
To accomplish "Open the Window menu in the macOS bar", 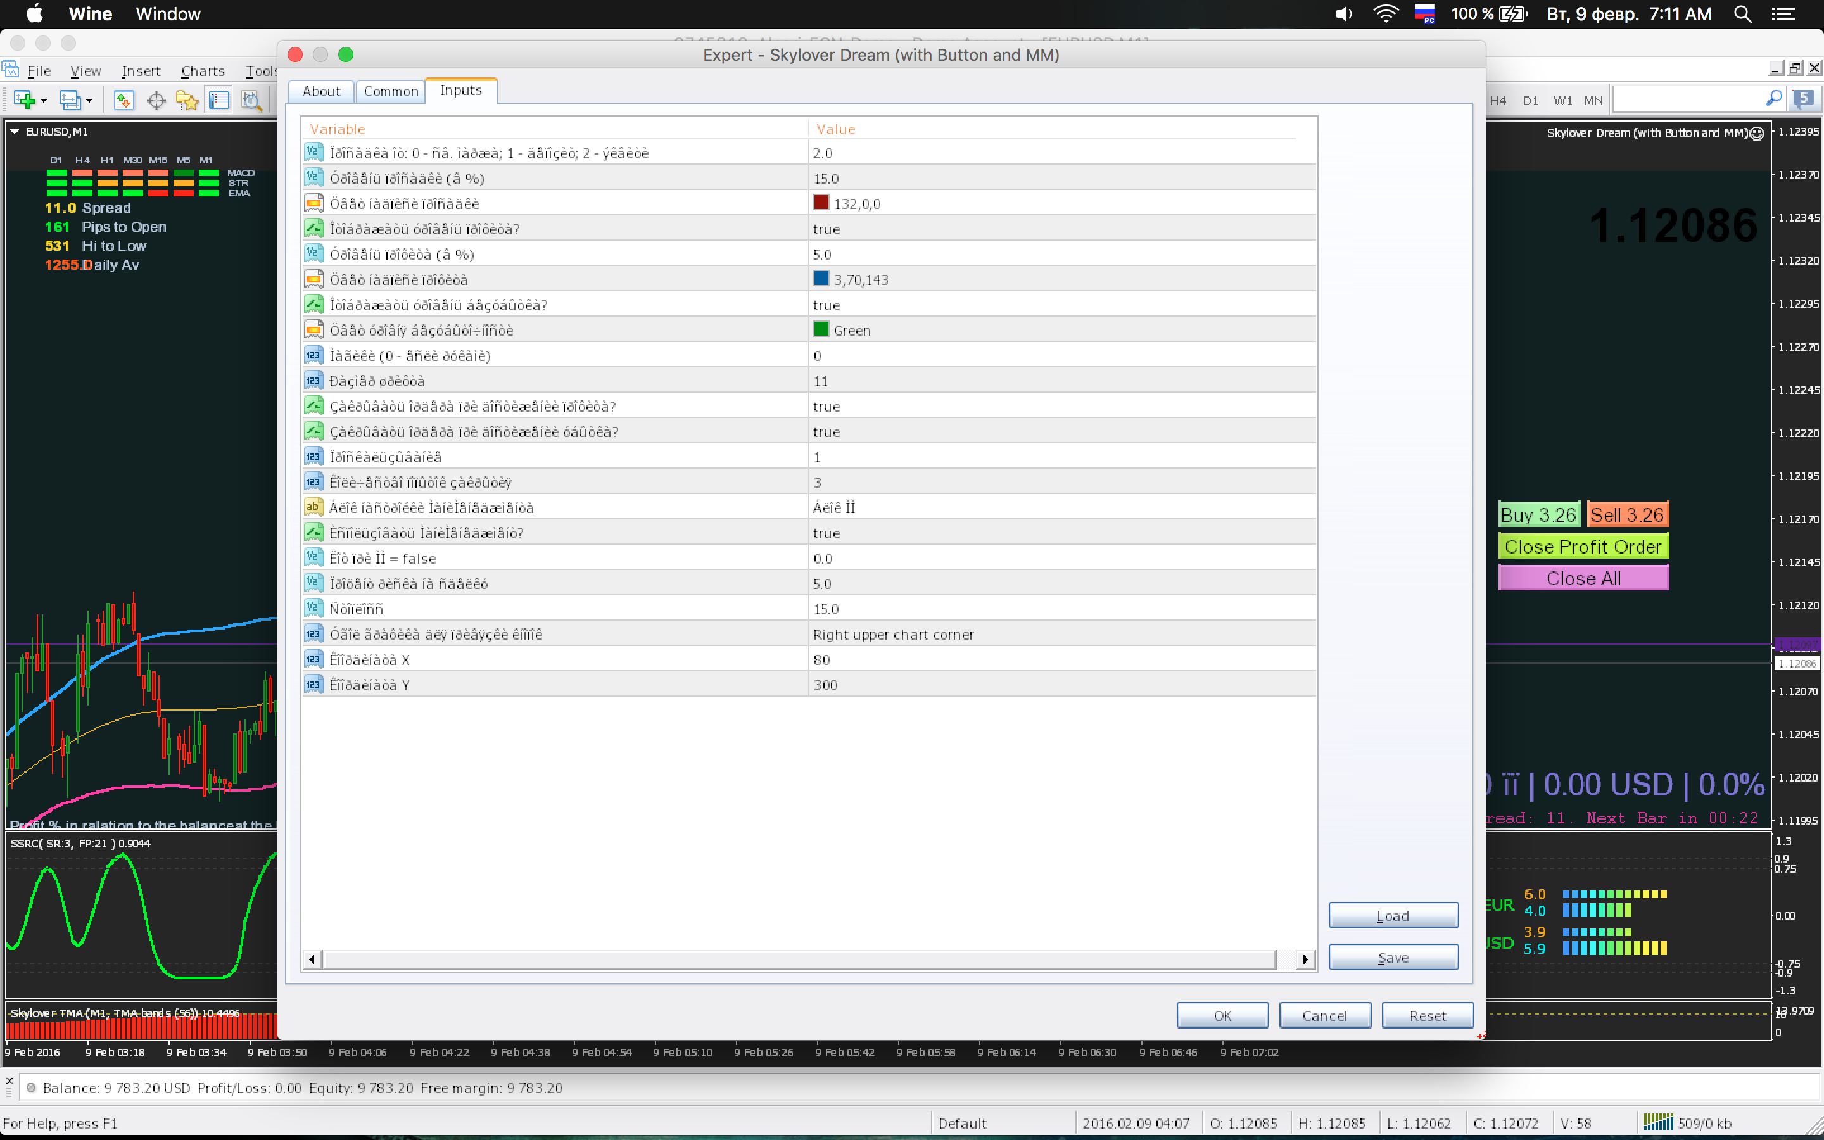I will point(168,13).
